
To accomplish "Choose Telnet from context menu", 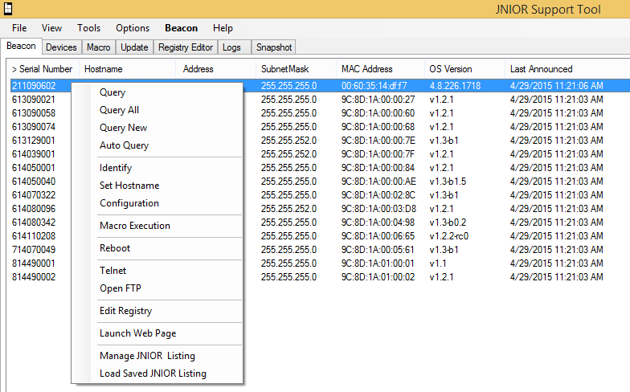I will click(x=157, y=271).
